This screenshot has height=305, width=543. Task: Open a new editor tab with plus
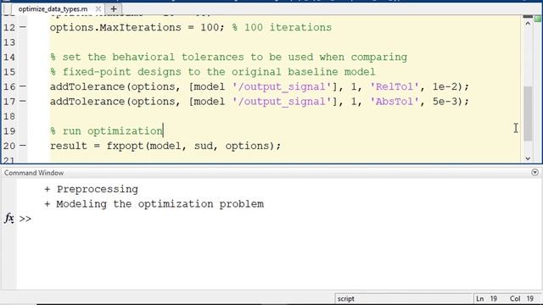113,9
